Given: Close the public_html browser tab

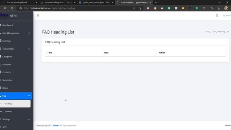Looking at the screenshot, I should click(112, 3).
